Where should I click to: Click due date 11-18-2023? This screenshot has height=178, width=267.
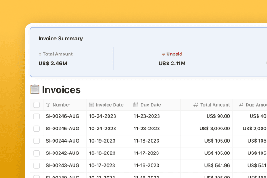[146, 141]
